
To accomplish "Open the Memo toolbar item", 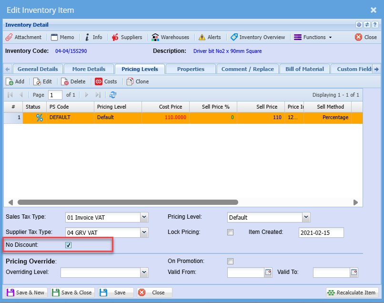I will tap(62, 37).
